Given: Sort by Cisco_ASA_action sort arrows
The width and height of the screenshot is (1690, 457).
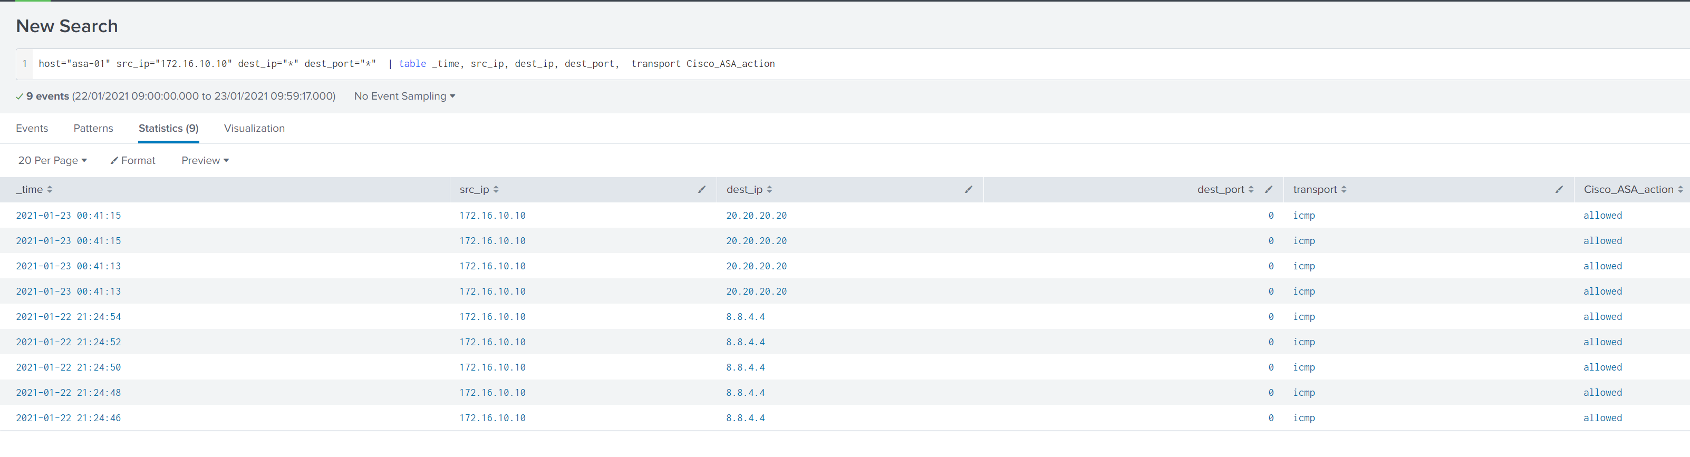Looking at the screenshot, I should point(1680,189).
